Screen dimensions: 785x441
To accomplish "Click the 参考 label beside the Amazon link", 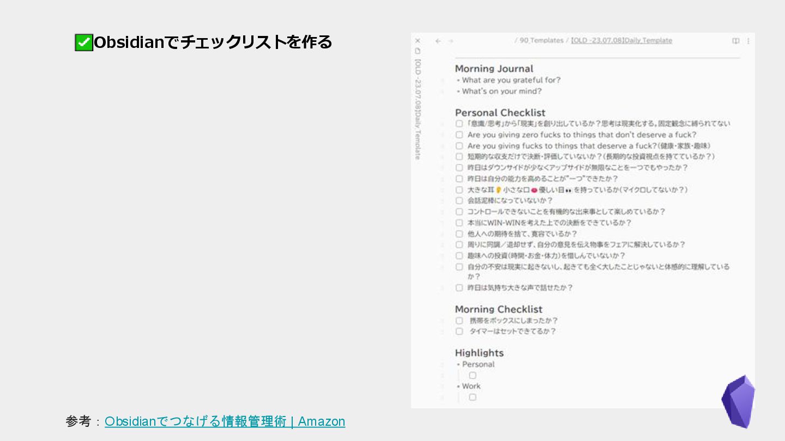I will point(78,421).
